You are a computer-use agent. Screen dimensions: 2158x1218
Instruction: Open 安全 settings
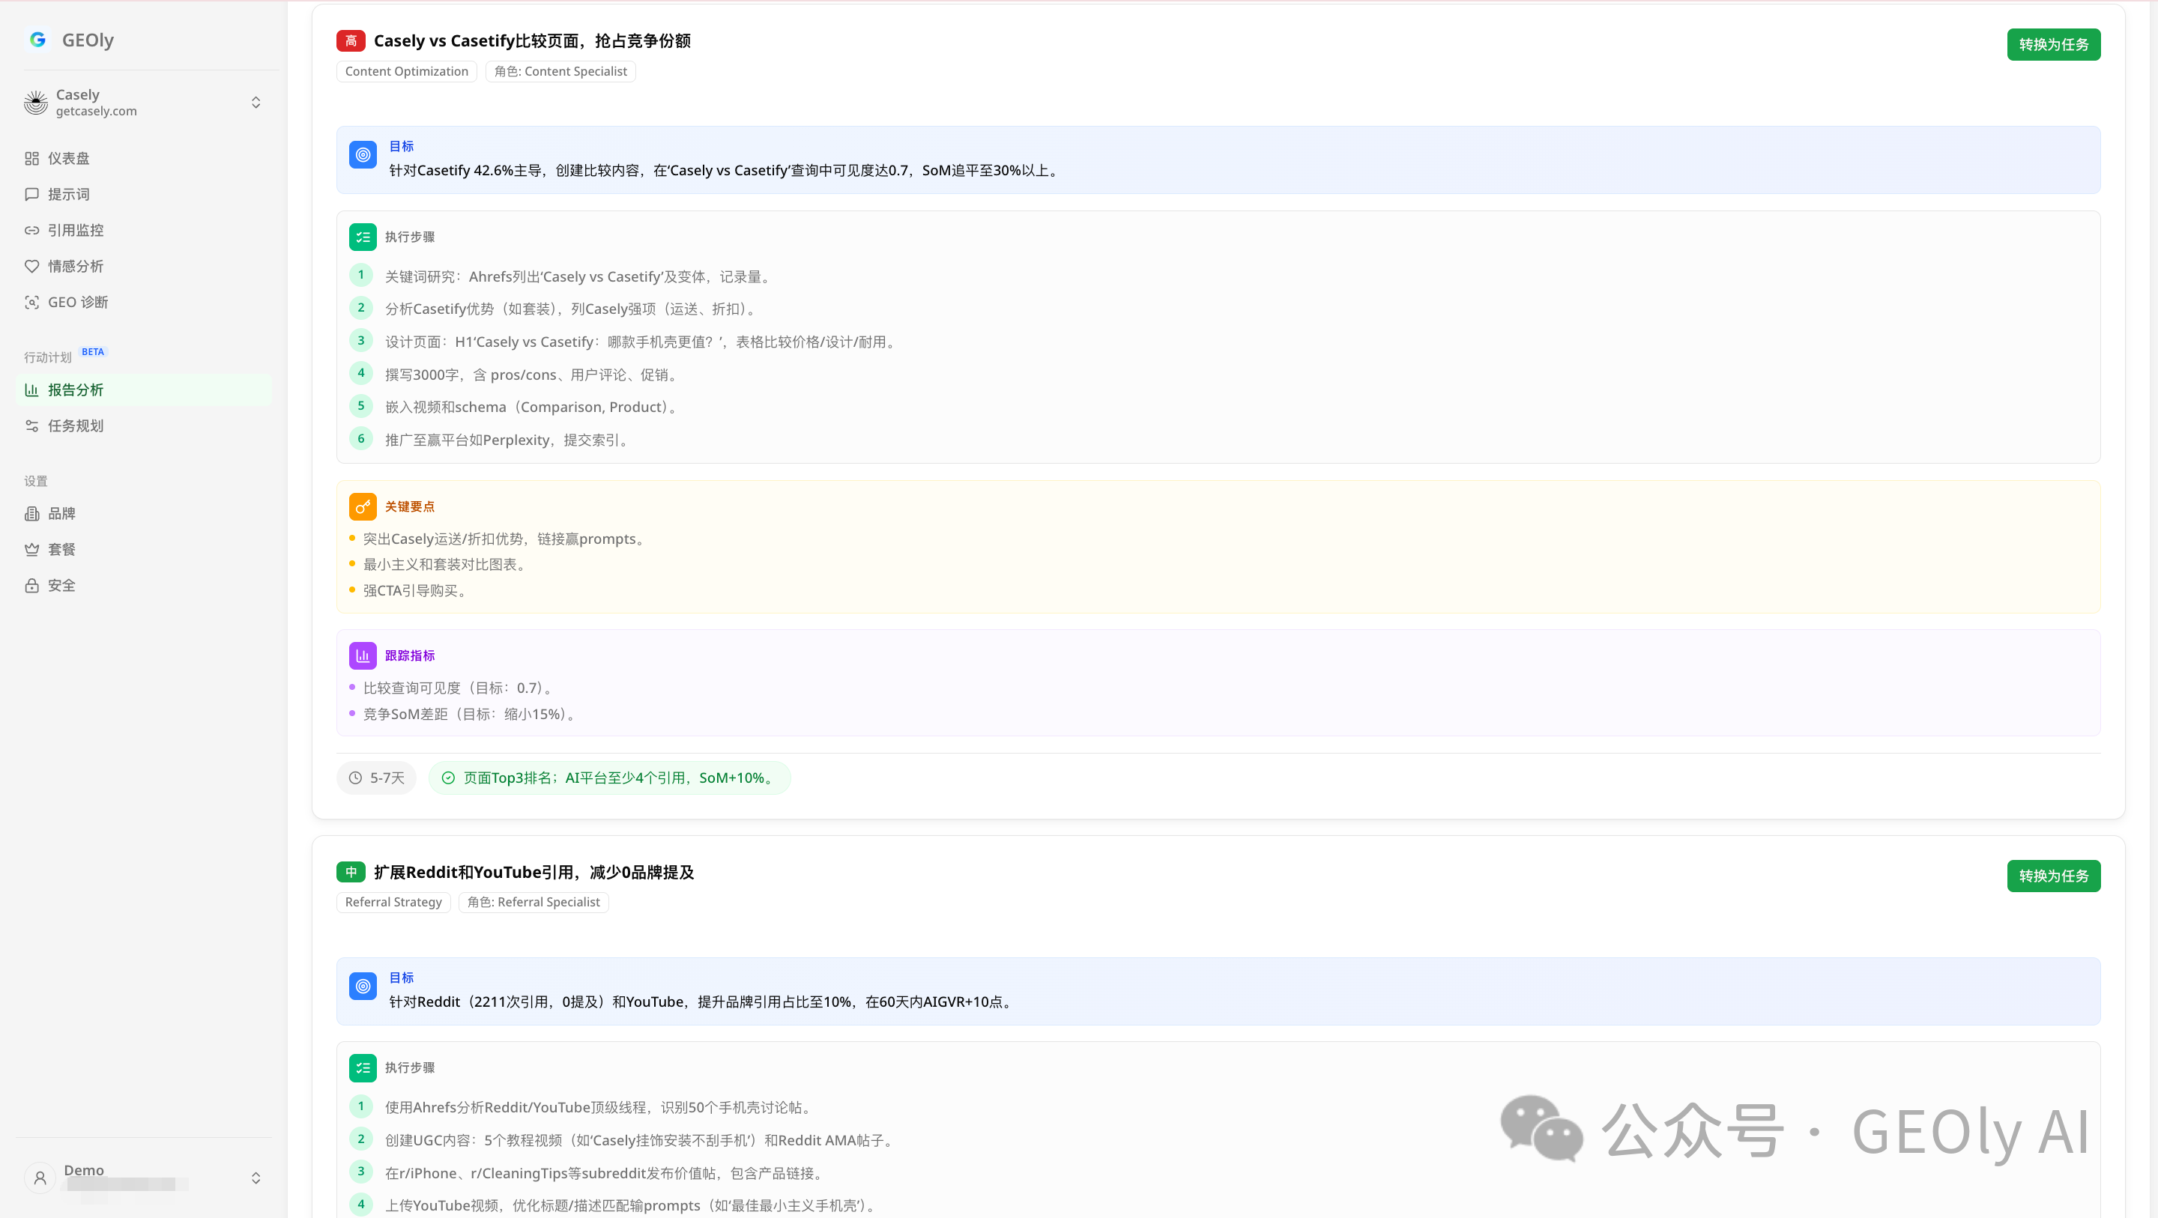144,586
